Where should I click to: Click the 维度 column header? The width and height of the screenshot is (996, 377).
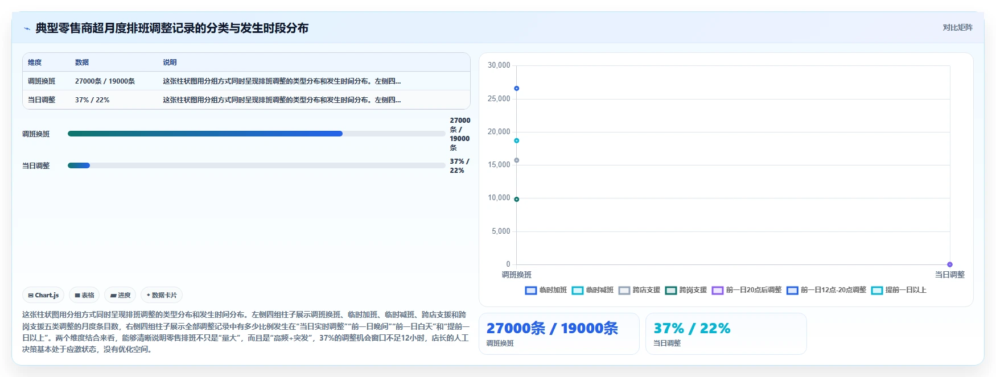35,63
